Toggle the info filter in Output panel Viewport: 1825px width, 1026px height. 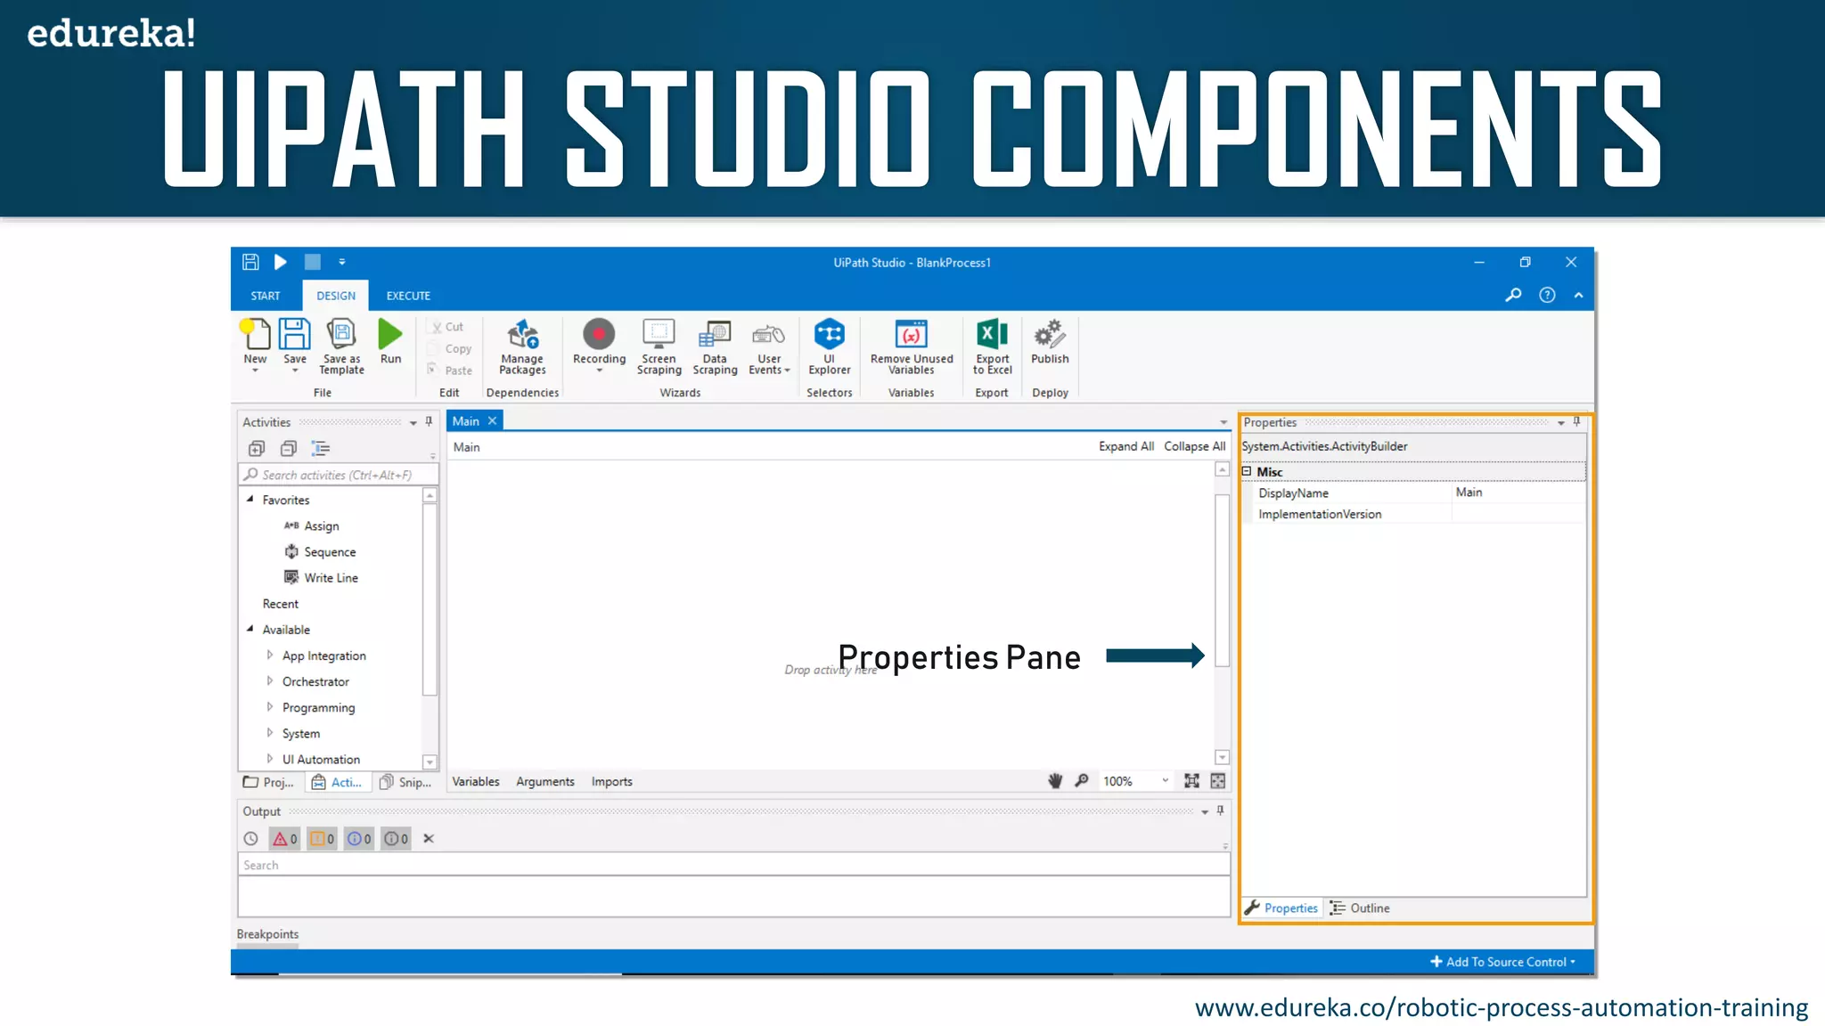point(359,839)
